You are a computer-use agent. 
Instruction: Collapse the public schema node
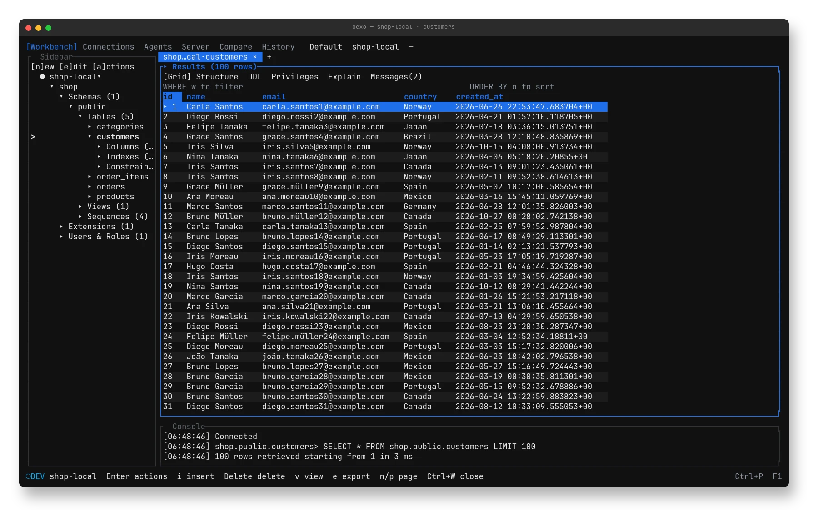point(71,107)
